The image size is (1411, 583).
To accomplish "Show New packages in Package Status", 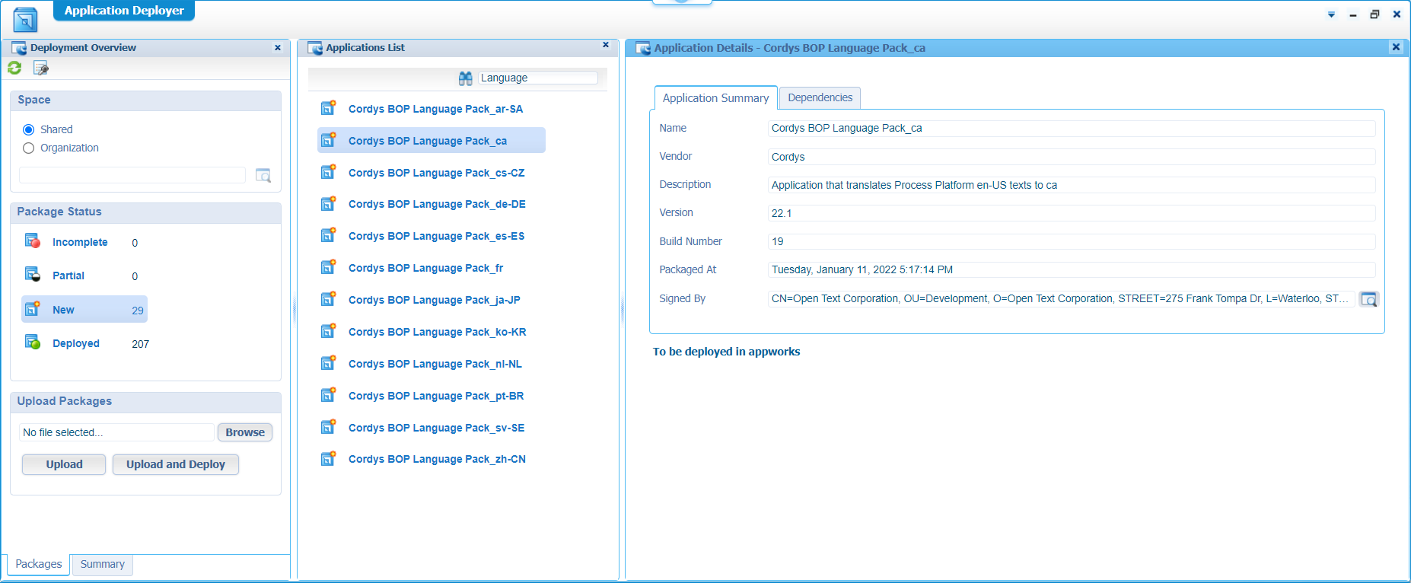I will [63, 310].
